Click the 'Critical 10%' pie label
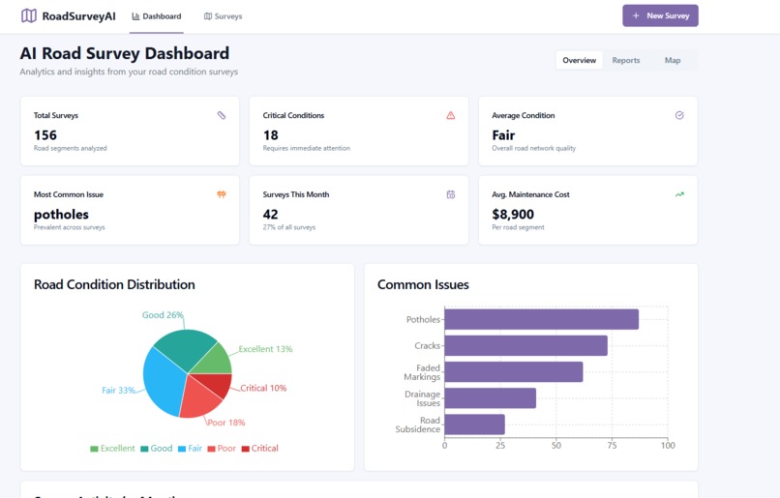This screenshot has width=780, height=498. (x=263, y=388)
